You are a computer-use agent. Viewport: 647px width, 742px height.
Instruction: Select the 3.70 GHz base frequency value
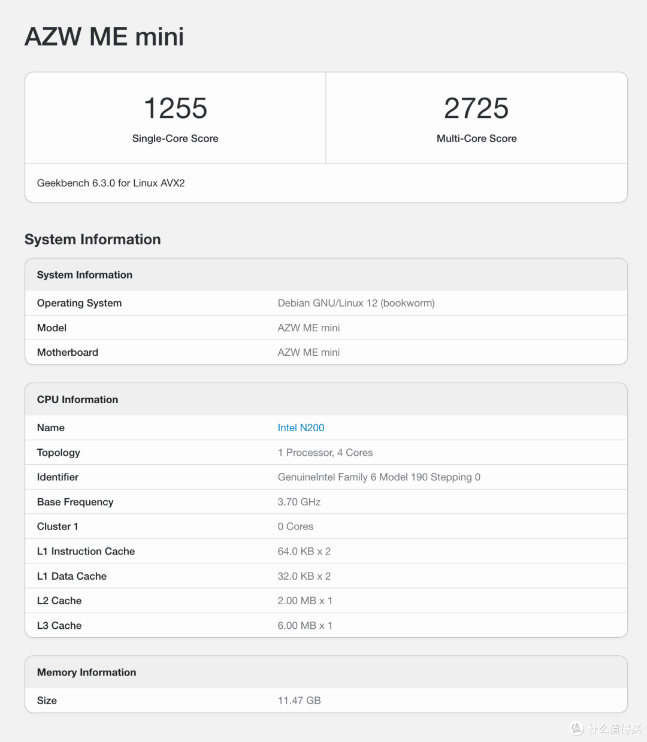299,502
